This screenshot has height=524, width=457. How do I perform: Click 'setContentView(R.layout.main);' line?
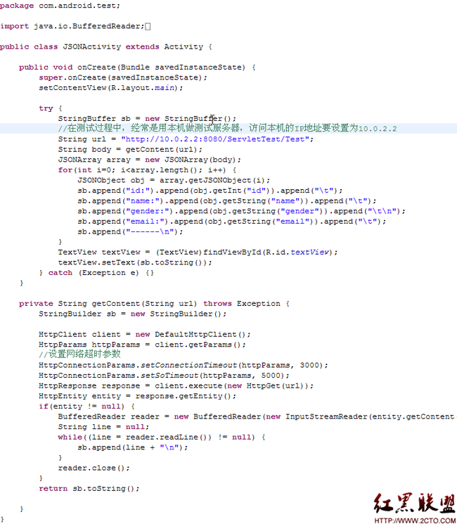pyautogui.click(x=111, y=88)
